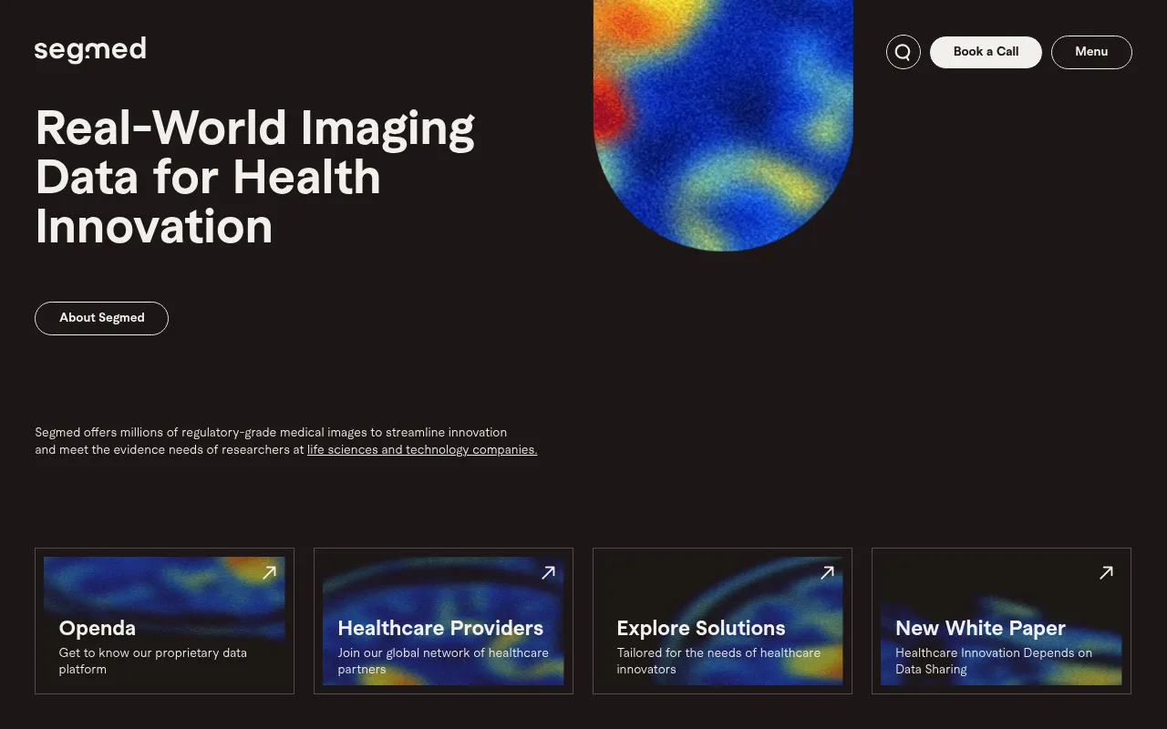Click the About Segmed button
This screenshot has height=729, width=1167.
[x=101, y=318]
